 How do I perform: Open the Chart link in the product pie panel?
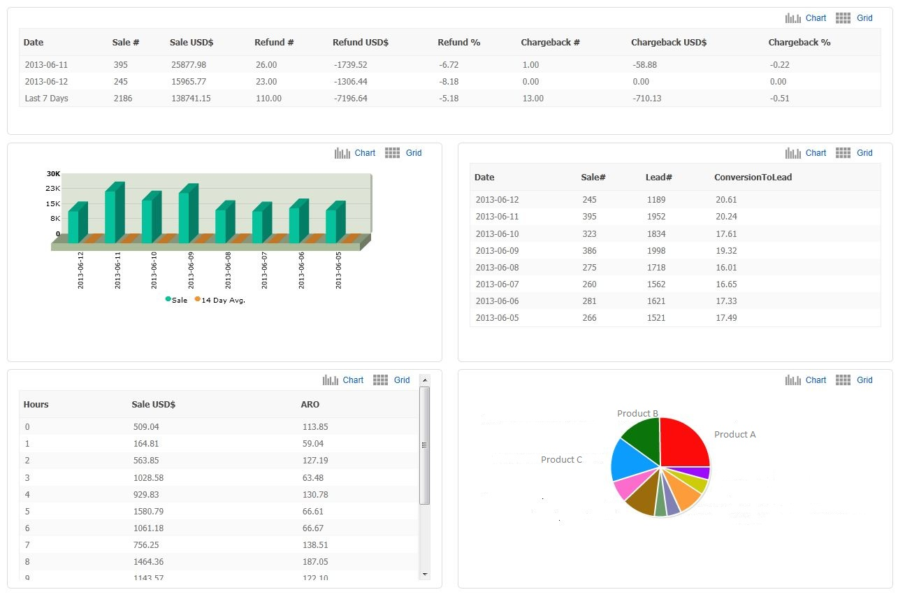[x=816, y=380]
